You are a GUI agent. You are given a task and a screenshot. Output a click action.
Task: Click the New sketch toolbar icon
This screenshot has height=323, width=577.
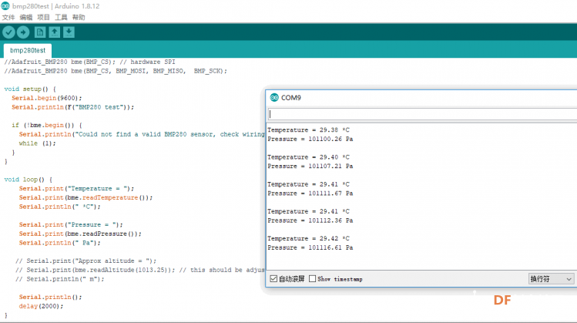click(x=40, y=32)
